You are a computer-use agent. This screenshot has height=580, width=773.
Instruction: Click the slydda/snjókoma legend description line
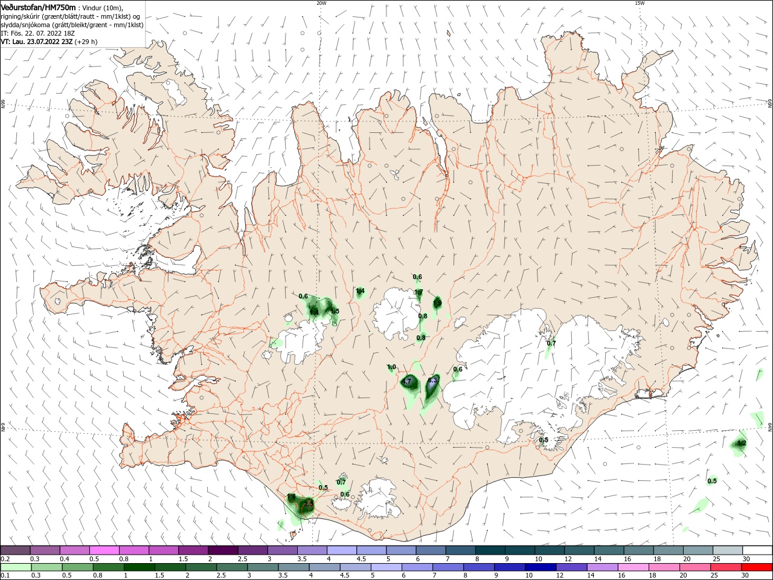[72, 25]
